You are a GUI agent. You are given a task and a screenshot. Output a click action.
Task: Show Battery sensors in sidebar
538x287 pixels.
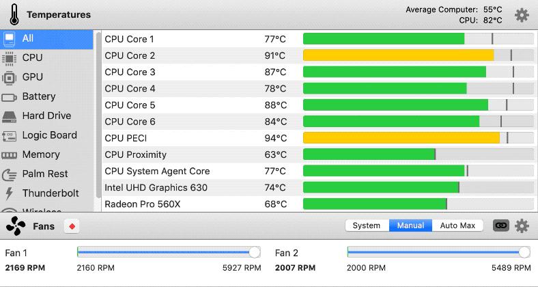click(38, 96)
